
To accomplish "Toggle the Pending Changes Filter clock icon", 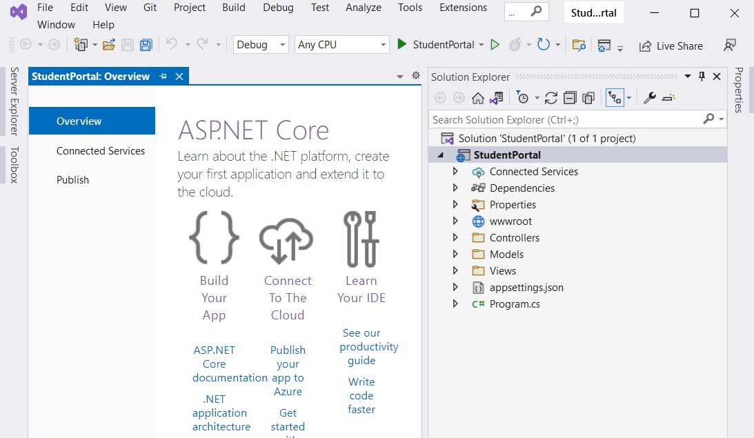I will pyautogui.click(x=522, y=97).
